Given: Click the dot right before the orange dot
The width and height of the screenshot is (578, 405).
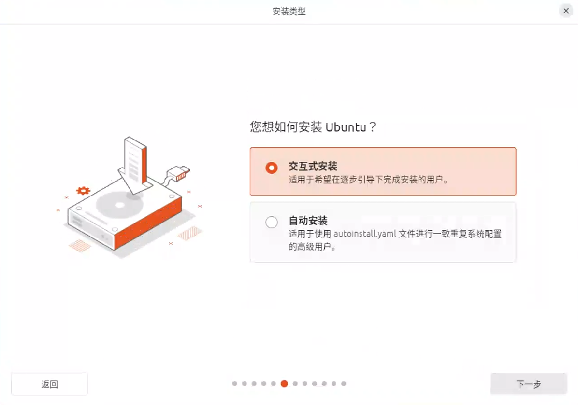Looking at the screenshot, I should pos(274,384).
